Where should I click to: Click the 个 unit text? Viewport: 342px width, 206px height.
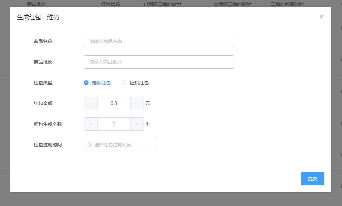pyautogui.click(x=148, y=124)
